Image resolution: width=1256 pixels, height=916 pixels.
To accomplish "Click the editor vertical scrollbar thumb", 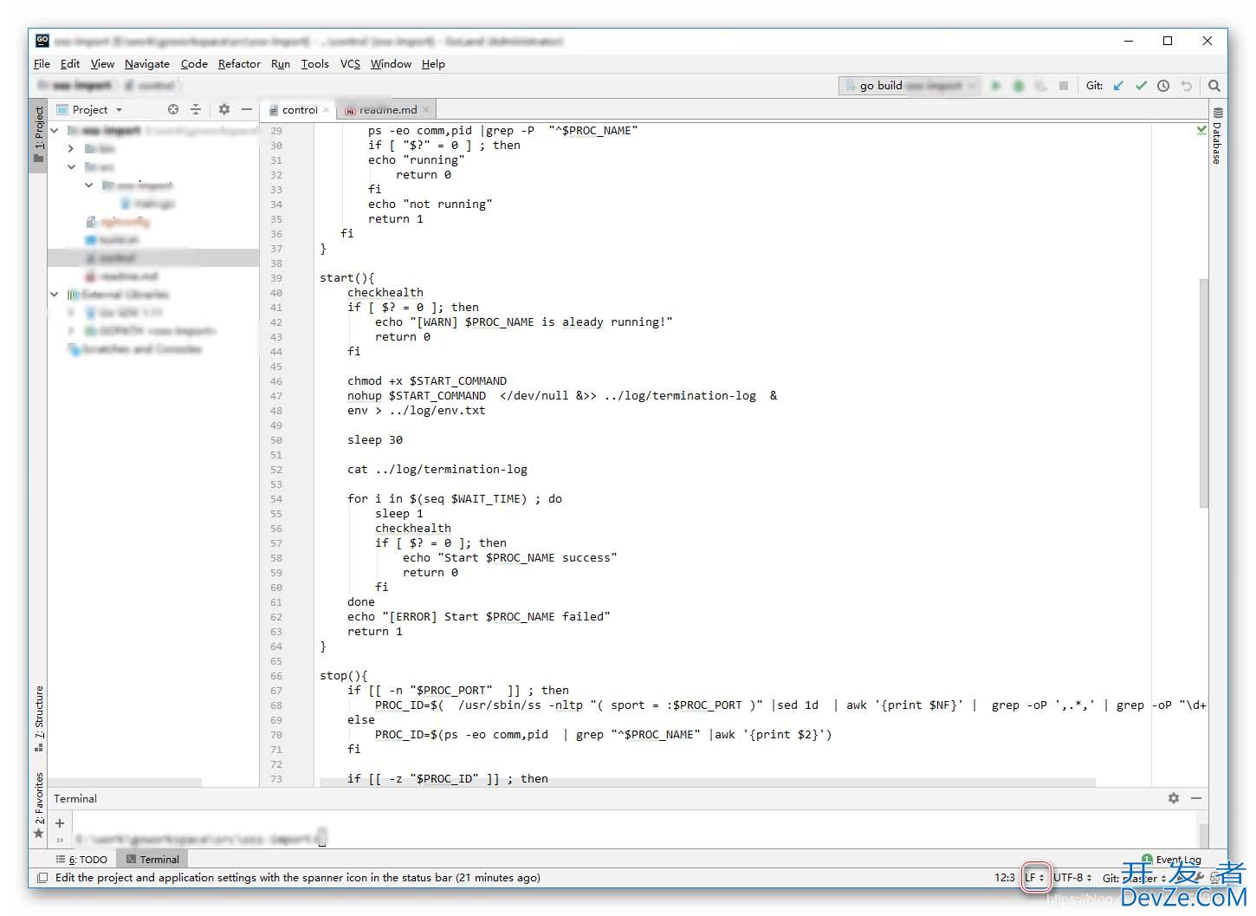I will (1203, 394).
